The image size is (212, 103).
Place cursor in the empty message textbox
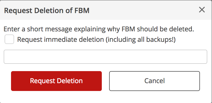pyautogui.click(x=105, y=57)
